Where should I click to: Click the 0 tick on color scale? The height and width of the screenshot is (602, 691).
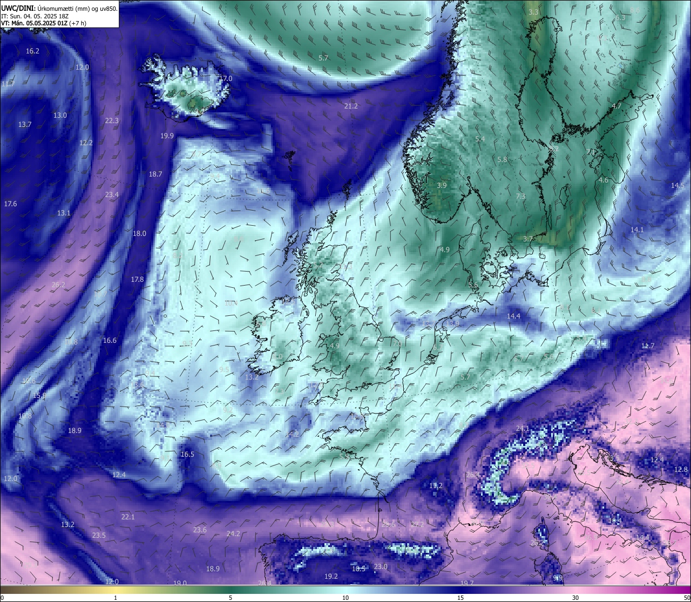tap(2, 598)
